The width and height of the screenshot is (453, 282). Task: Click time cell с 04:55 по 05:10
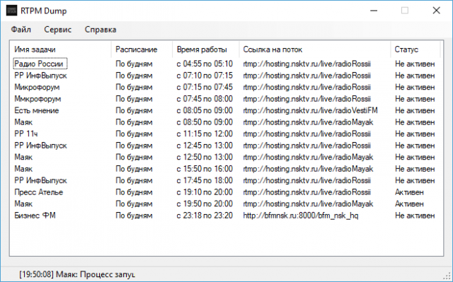click(x=205, y=64)
